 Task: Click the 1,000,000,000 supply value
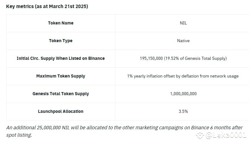point(183,94)
